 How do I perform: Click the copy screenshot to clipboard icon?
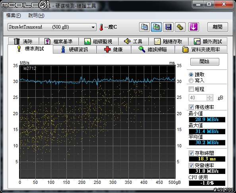156,27
